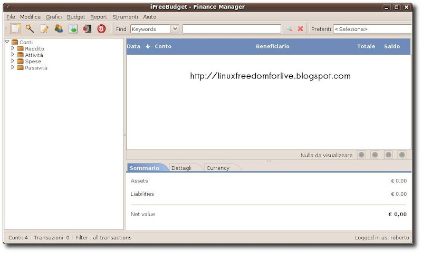Open the Keywords find dropdown
This screenshot has width=422, height=253.
(x=175, y=29)
